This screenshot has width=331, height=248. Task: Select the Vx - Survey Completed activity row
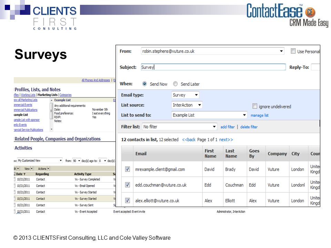[64, 179]
